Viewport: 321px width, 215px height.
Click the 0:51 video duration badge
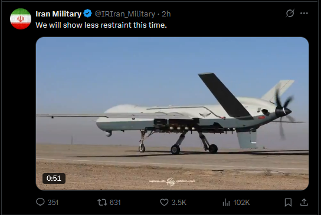click(54, 178)
